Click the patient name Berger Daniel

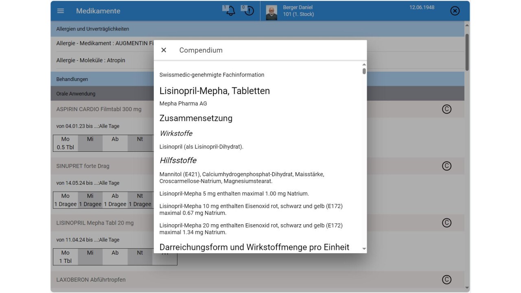coord(298,7)
